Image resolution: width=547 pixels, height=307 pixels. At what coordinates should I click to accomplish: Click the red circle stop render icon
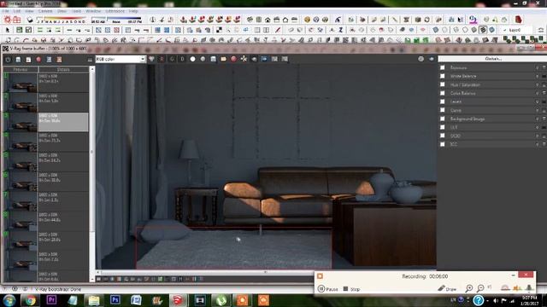tap(233, 59)
